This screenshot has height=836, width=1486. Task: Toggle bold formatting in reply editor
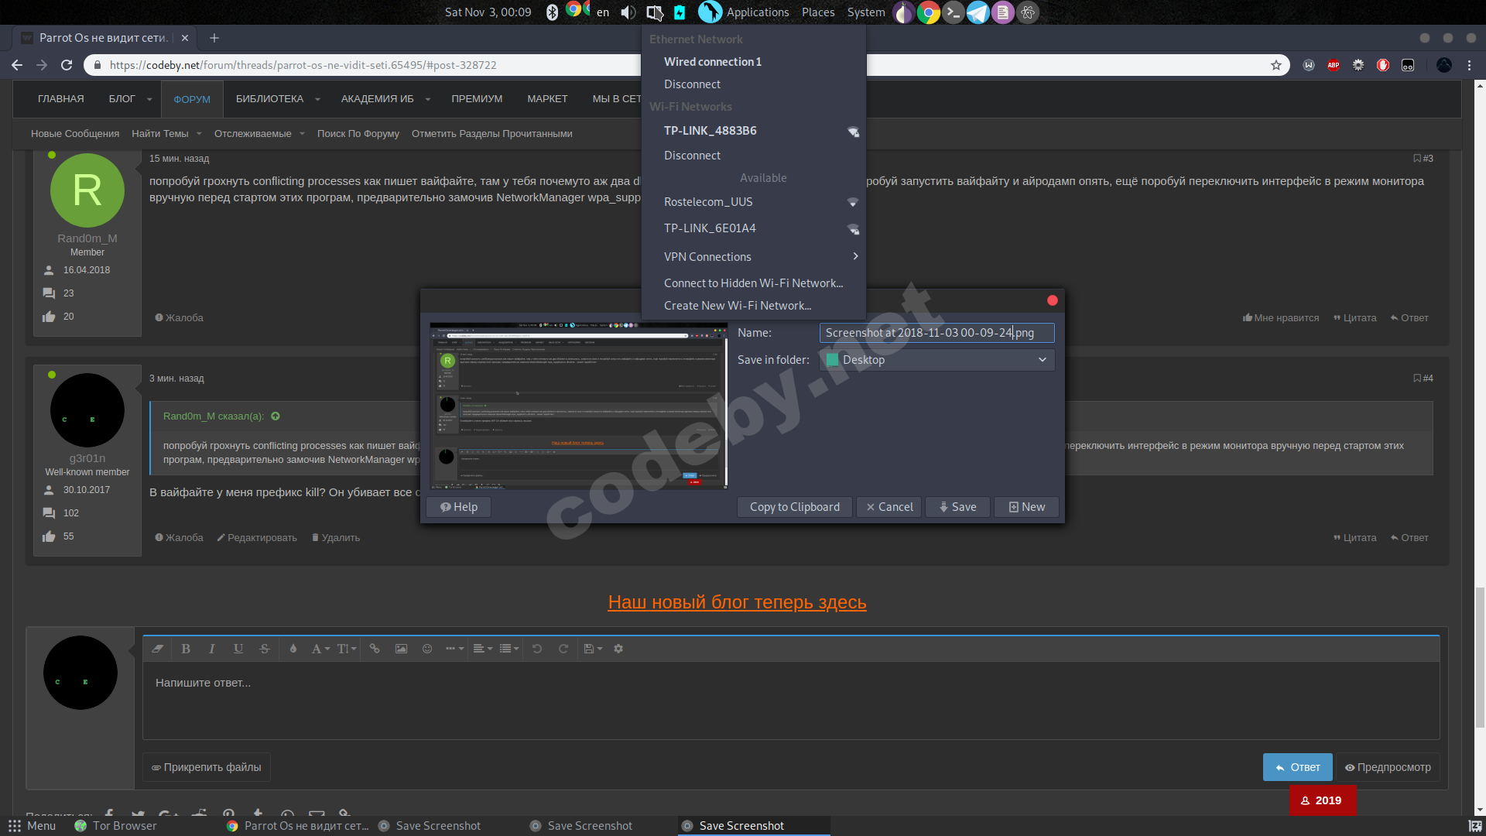pos(186,649)
